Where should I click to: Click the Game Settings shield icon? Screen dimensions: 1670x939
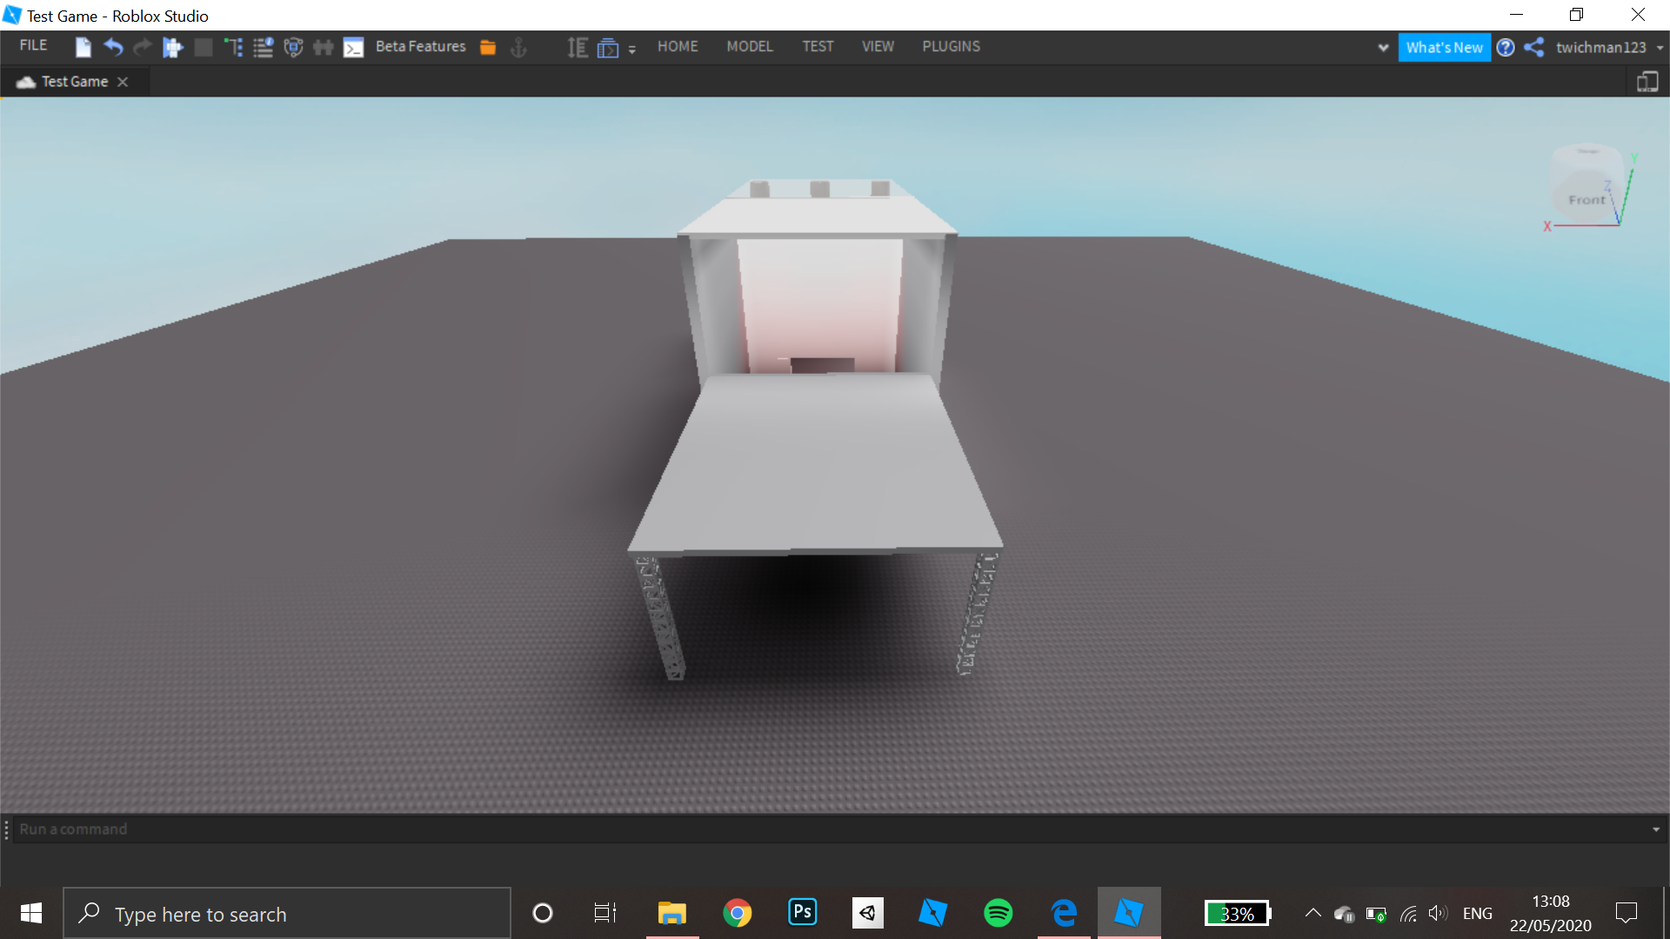[292, 47]
